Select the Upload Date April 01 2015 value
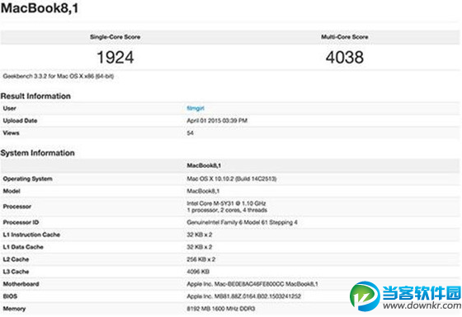 coord(217,120)
